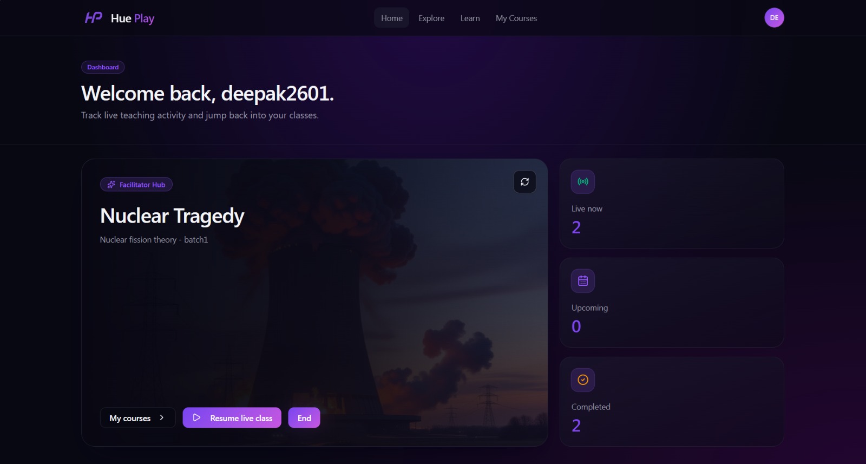Click the Live now count of 2
The image size is (866, 464).
coord(576,227)
